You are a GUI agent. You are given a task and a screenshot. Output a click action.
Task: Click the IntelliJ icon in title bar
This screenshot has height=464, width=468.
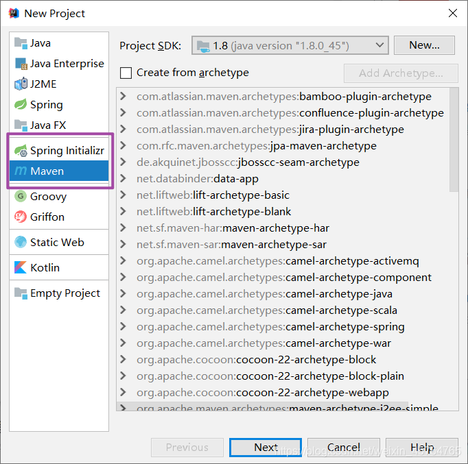click(14, 13)
